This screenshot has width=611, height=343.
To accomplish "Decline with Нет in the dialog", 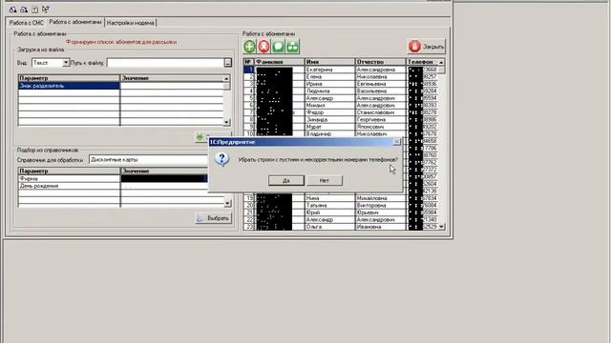I will [x=325, y=180].
